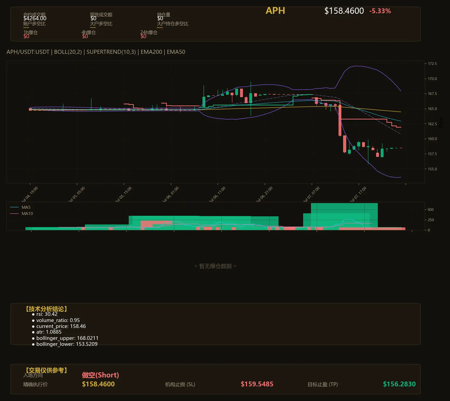
Task: Click the 做空(Short) direction text
Action: click(x=100, y=375)
